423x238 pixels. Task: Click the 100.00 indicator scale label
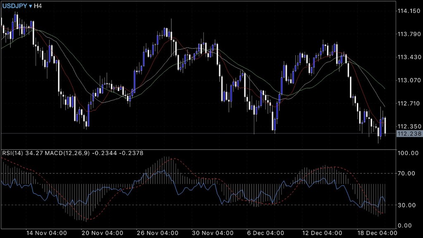pos(407,153)
